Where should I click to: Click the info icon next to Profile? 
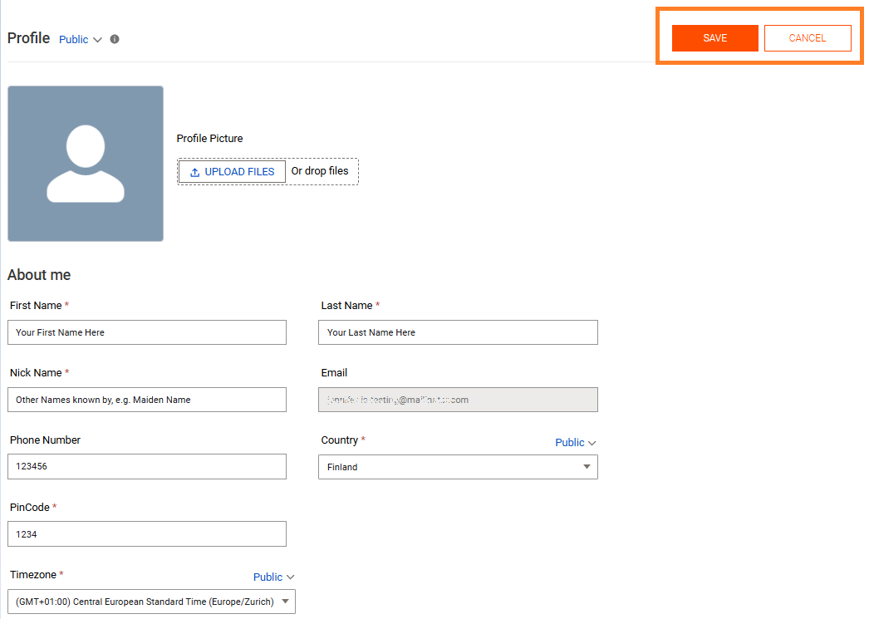(x=115, y=39)
